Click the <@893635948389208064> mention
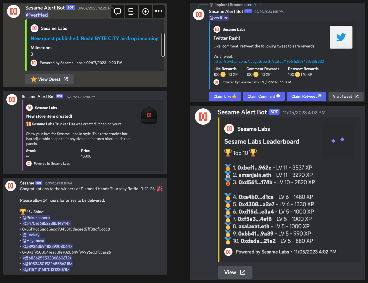 coord(47,246)
